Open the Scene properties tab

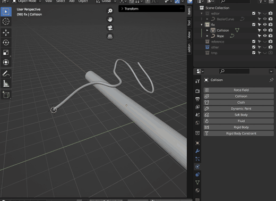[x=197, y=115]
